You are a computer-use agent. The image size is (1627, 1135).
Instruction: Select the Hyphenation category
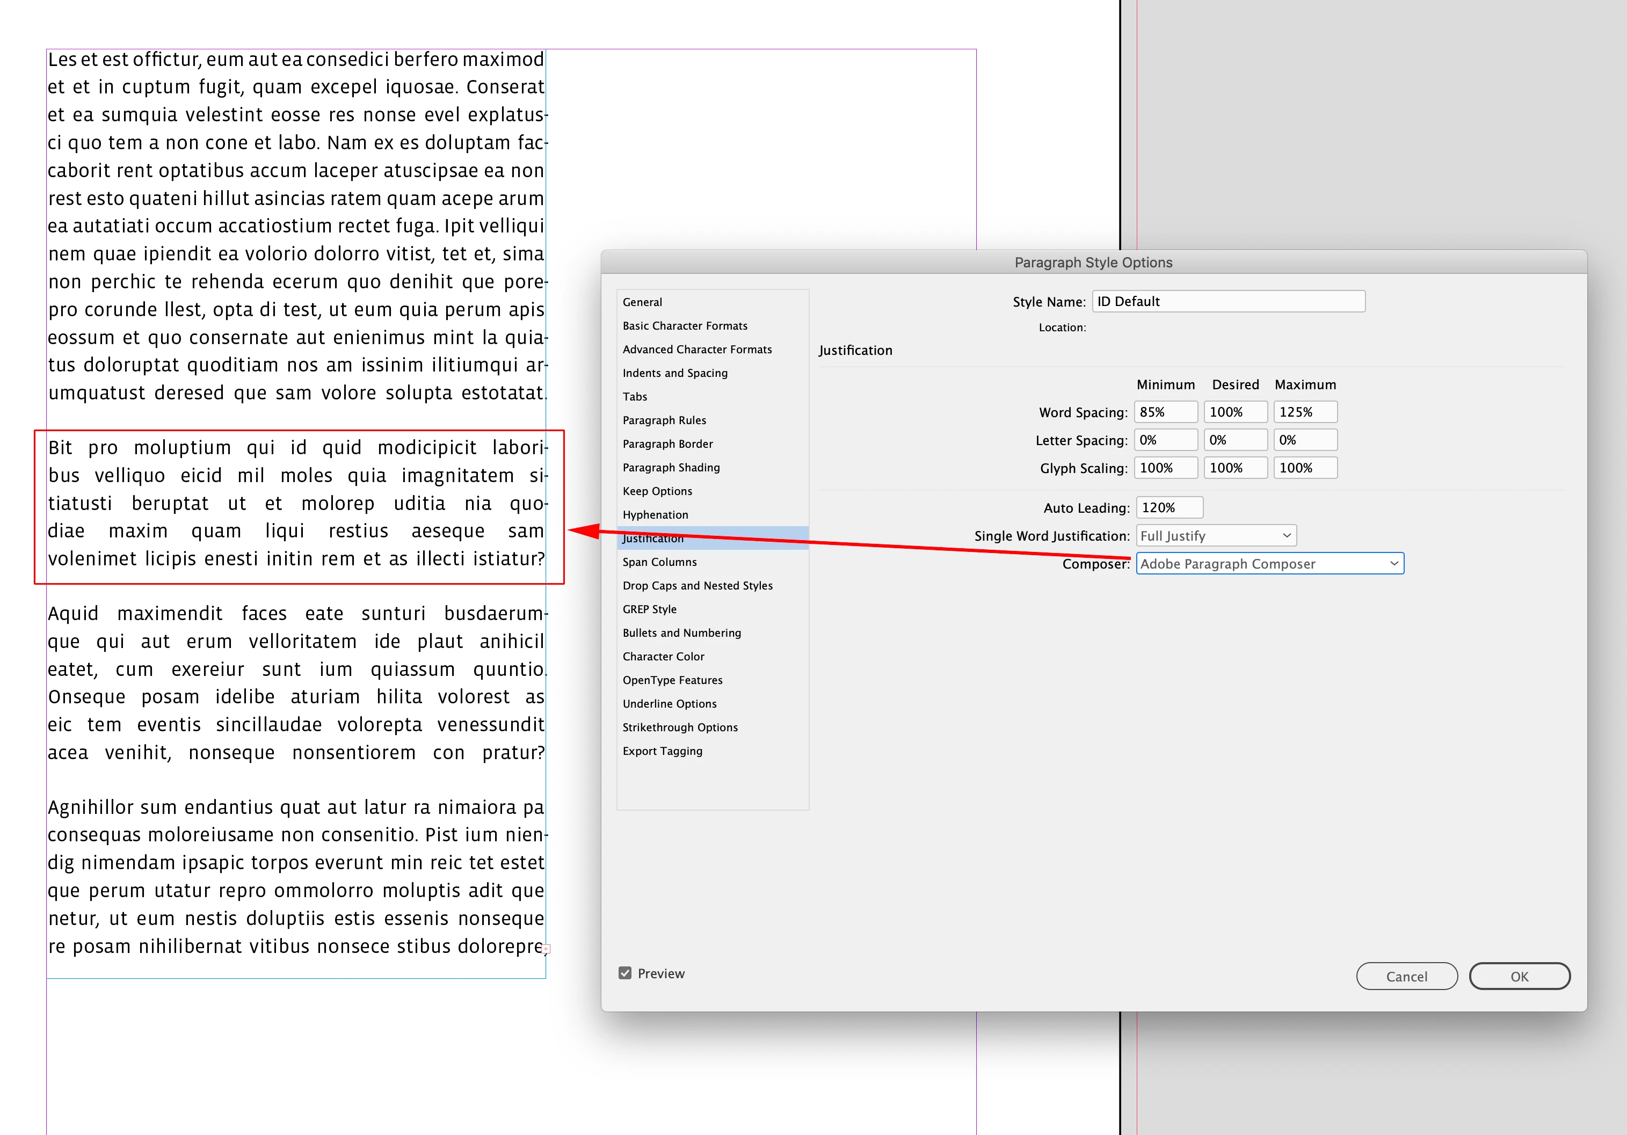655,514
